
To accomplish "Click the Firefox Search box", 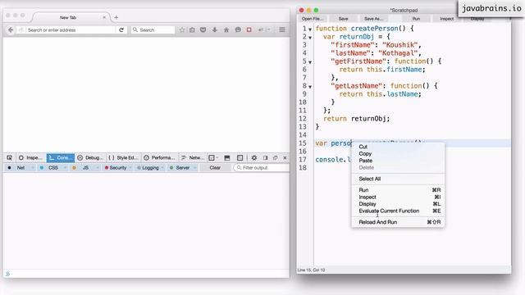I will 153,29.
